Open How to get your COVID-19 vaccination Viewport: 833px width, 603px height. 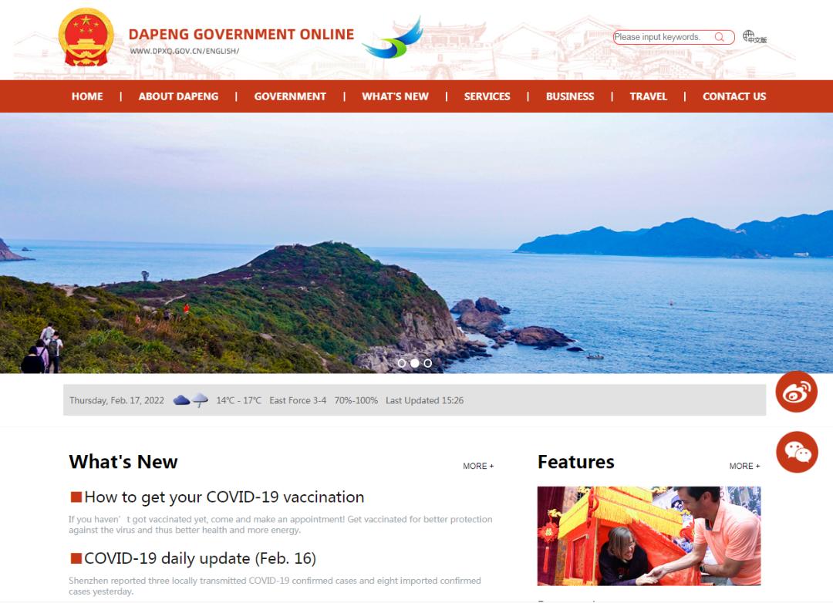coord(224,497)
